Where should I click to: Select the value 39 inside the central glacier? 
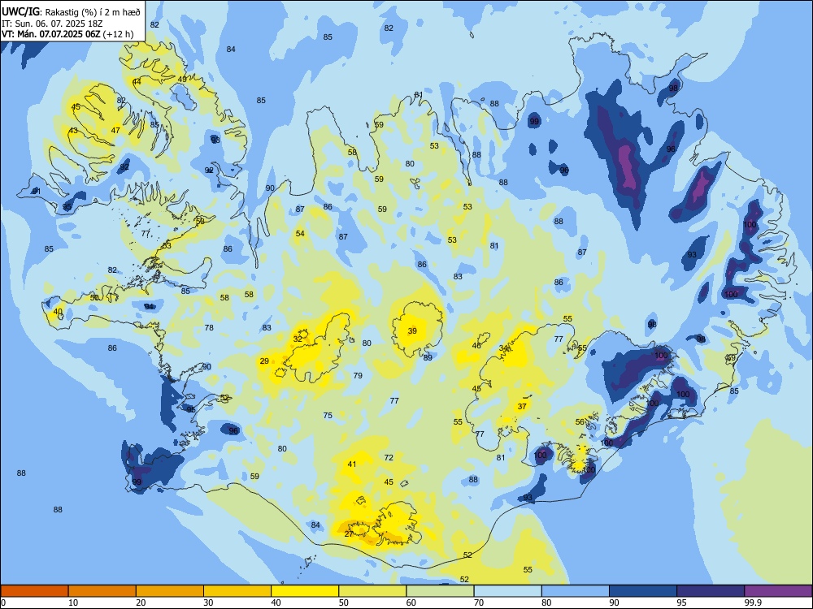tap(412, 331)
